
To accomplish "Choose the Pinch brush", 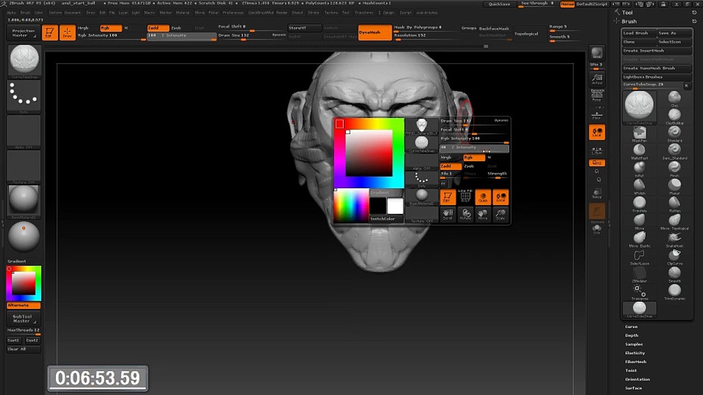I will 674,168.
